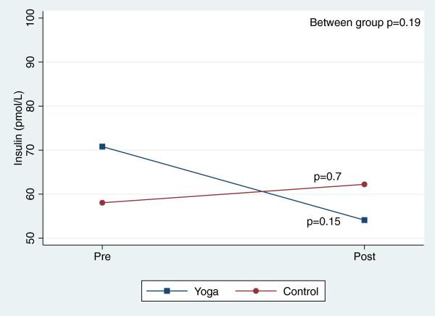Click the Control circle marker at Post

click(364, 184)
